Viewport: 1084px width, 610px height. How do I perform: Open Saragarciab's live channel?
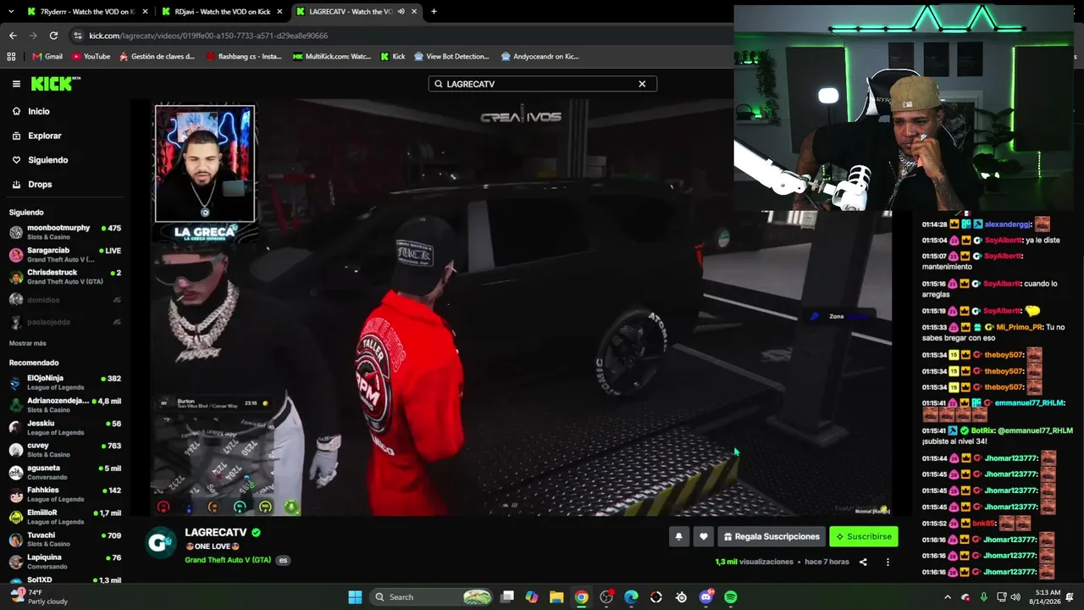pyautogui.click(x=65, y=254)
